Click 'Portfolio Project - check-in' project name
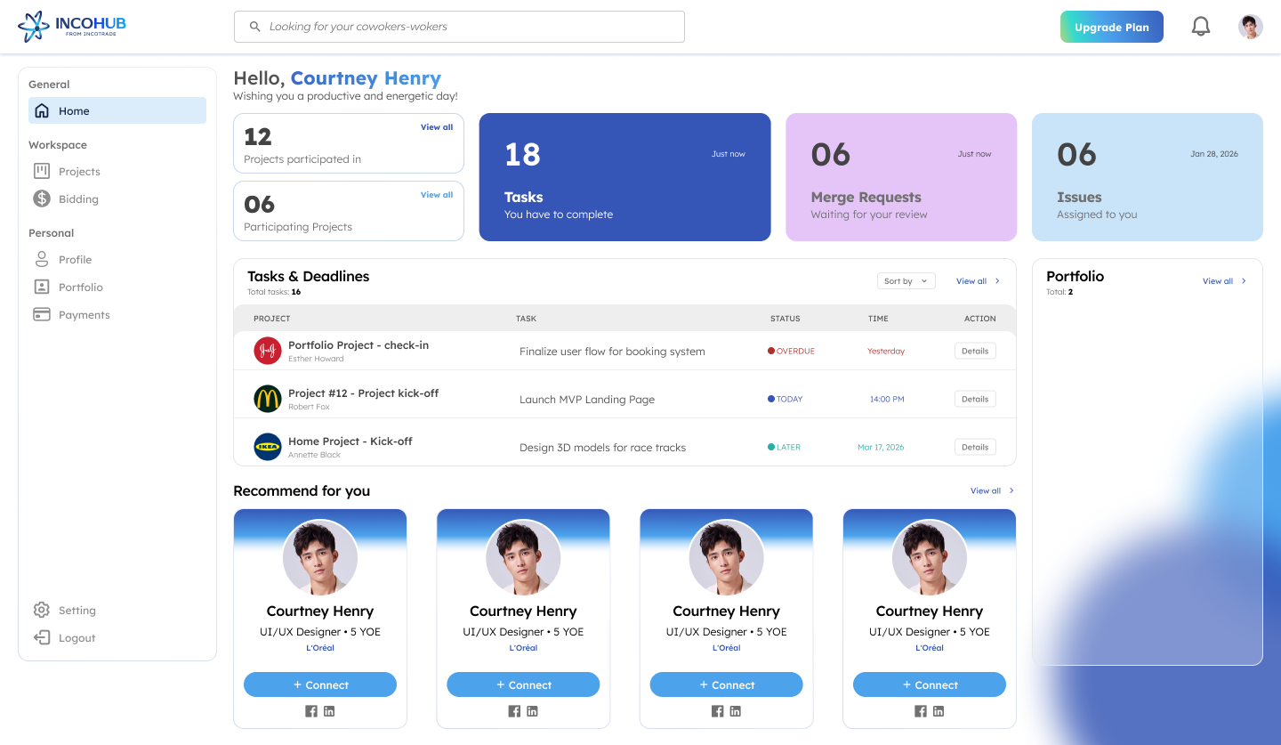Screen dimensions: 1281x745 click(x=359, y=344)
